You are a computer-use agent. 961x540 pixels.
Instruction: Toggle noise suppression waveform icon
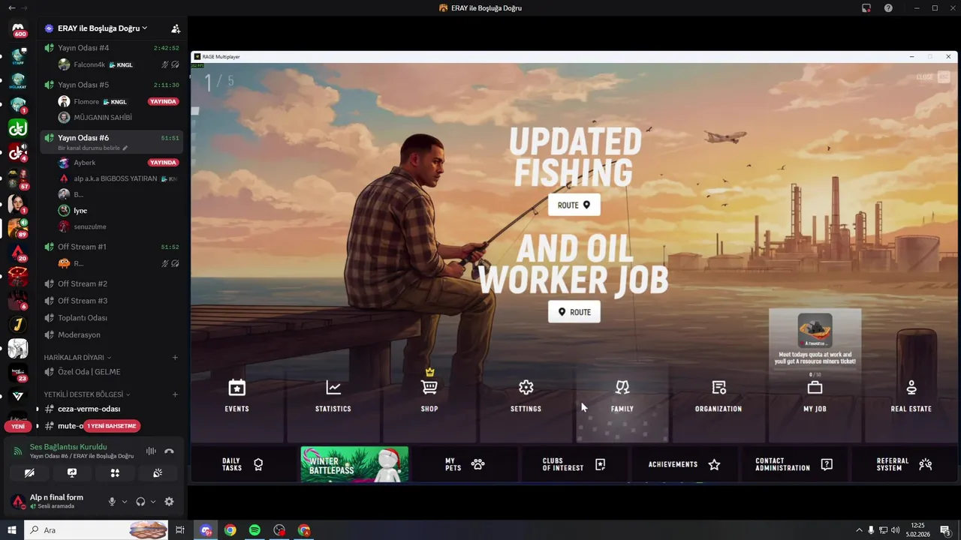pos(151,451)
